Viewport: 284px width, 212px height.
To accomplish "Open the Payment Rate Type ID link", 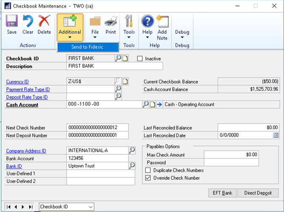I will pos(28,89).
